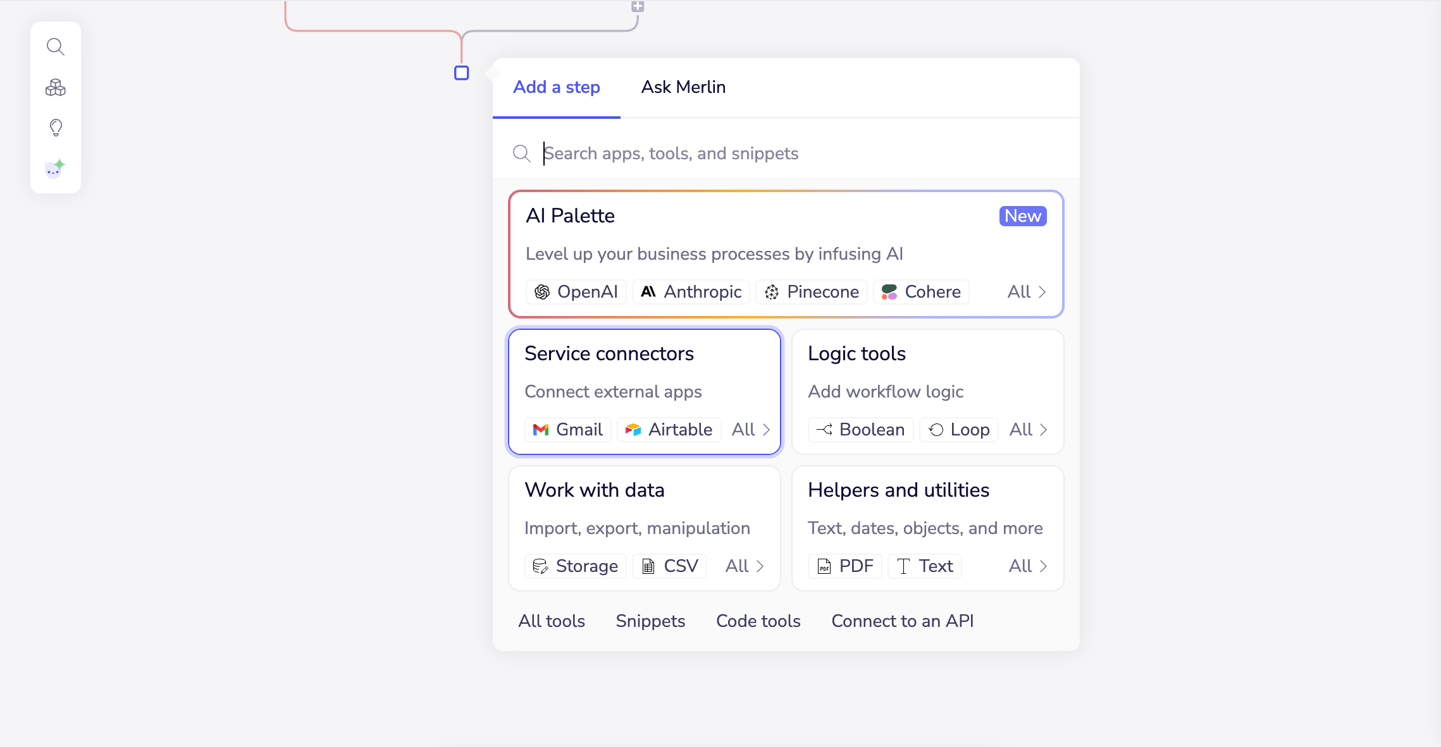
Task: Expand All in Service connectors card
Action: (x=751, y=430)
